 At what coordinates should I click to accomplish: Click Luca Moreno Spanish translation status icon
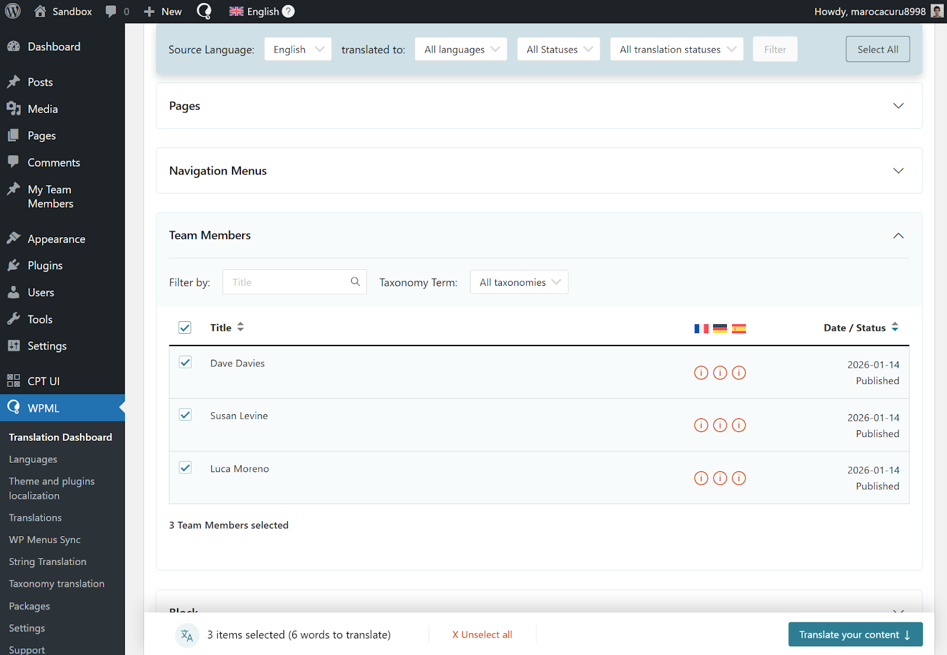739,478
